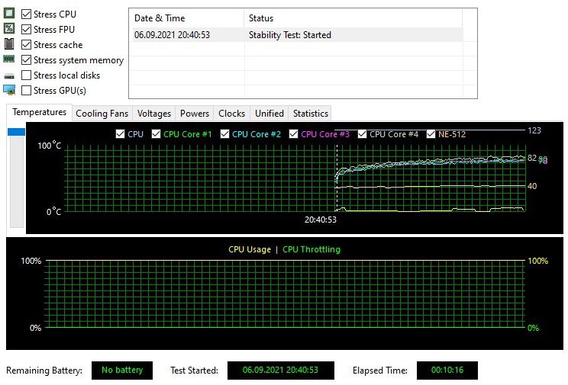Hide the NE-512 temperature line
Viewport: 568px width, 385px height.
point(431,134)
